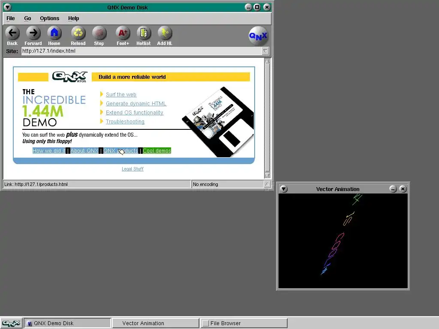Screen dimensions: 439x329
Task: Click the QNX RTOS logo on page
Action: tap(70, 77)
